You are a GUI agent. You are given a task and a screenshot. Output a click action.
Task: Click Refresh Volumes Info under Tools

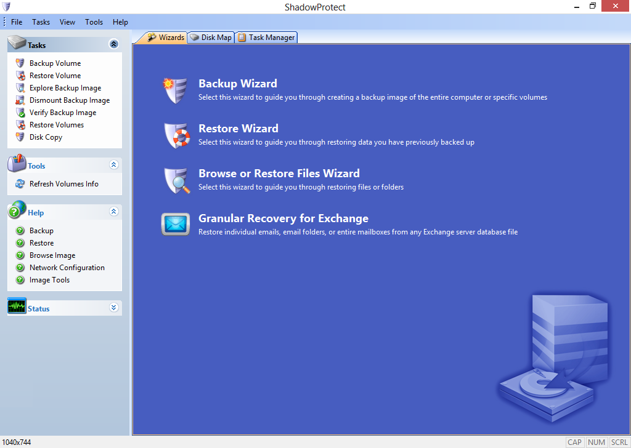(x=63, y=183)
